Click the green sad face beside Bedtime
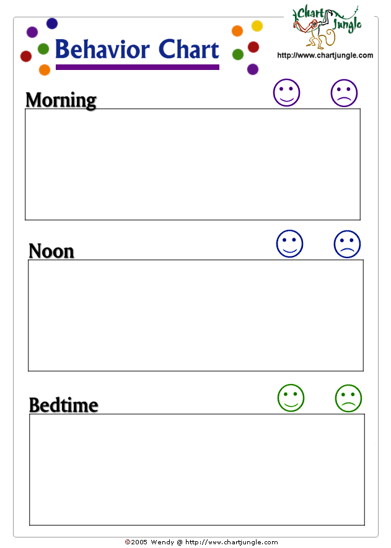The height and width of the screenshot is (548, 391). point(348,398)
